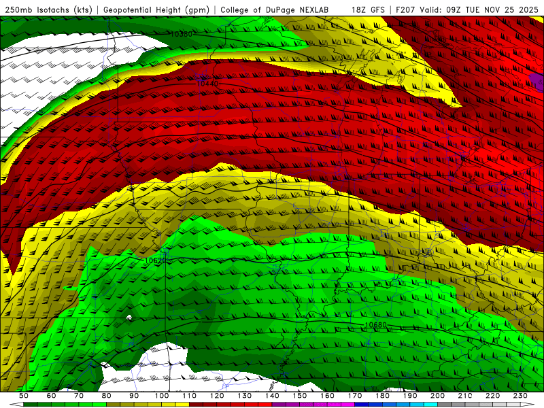Click the 10680 height contour label
The height and width of the screenshot is (408, 544).
(376, 325)
